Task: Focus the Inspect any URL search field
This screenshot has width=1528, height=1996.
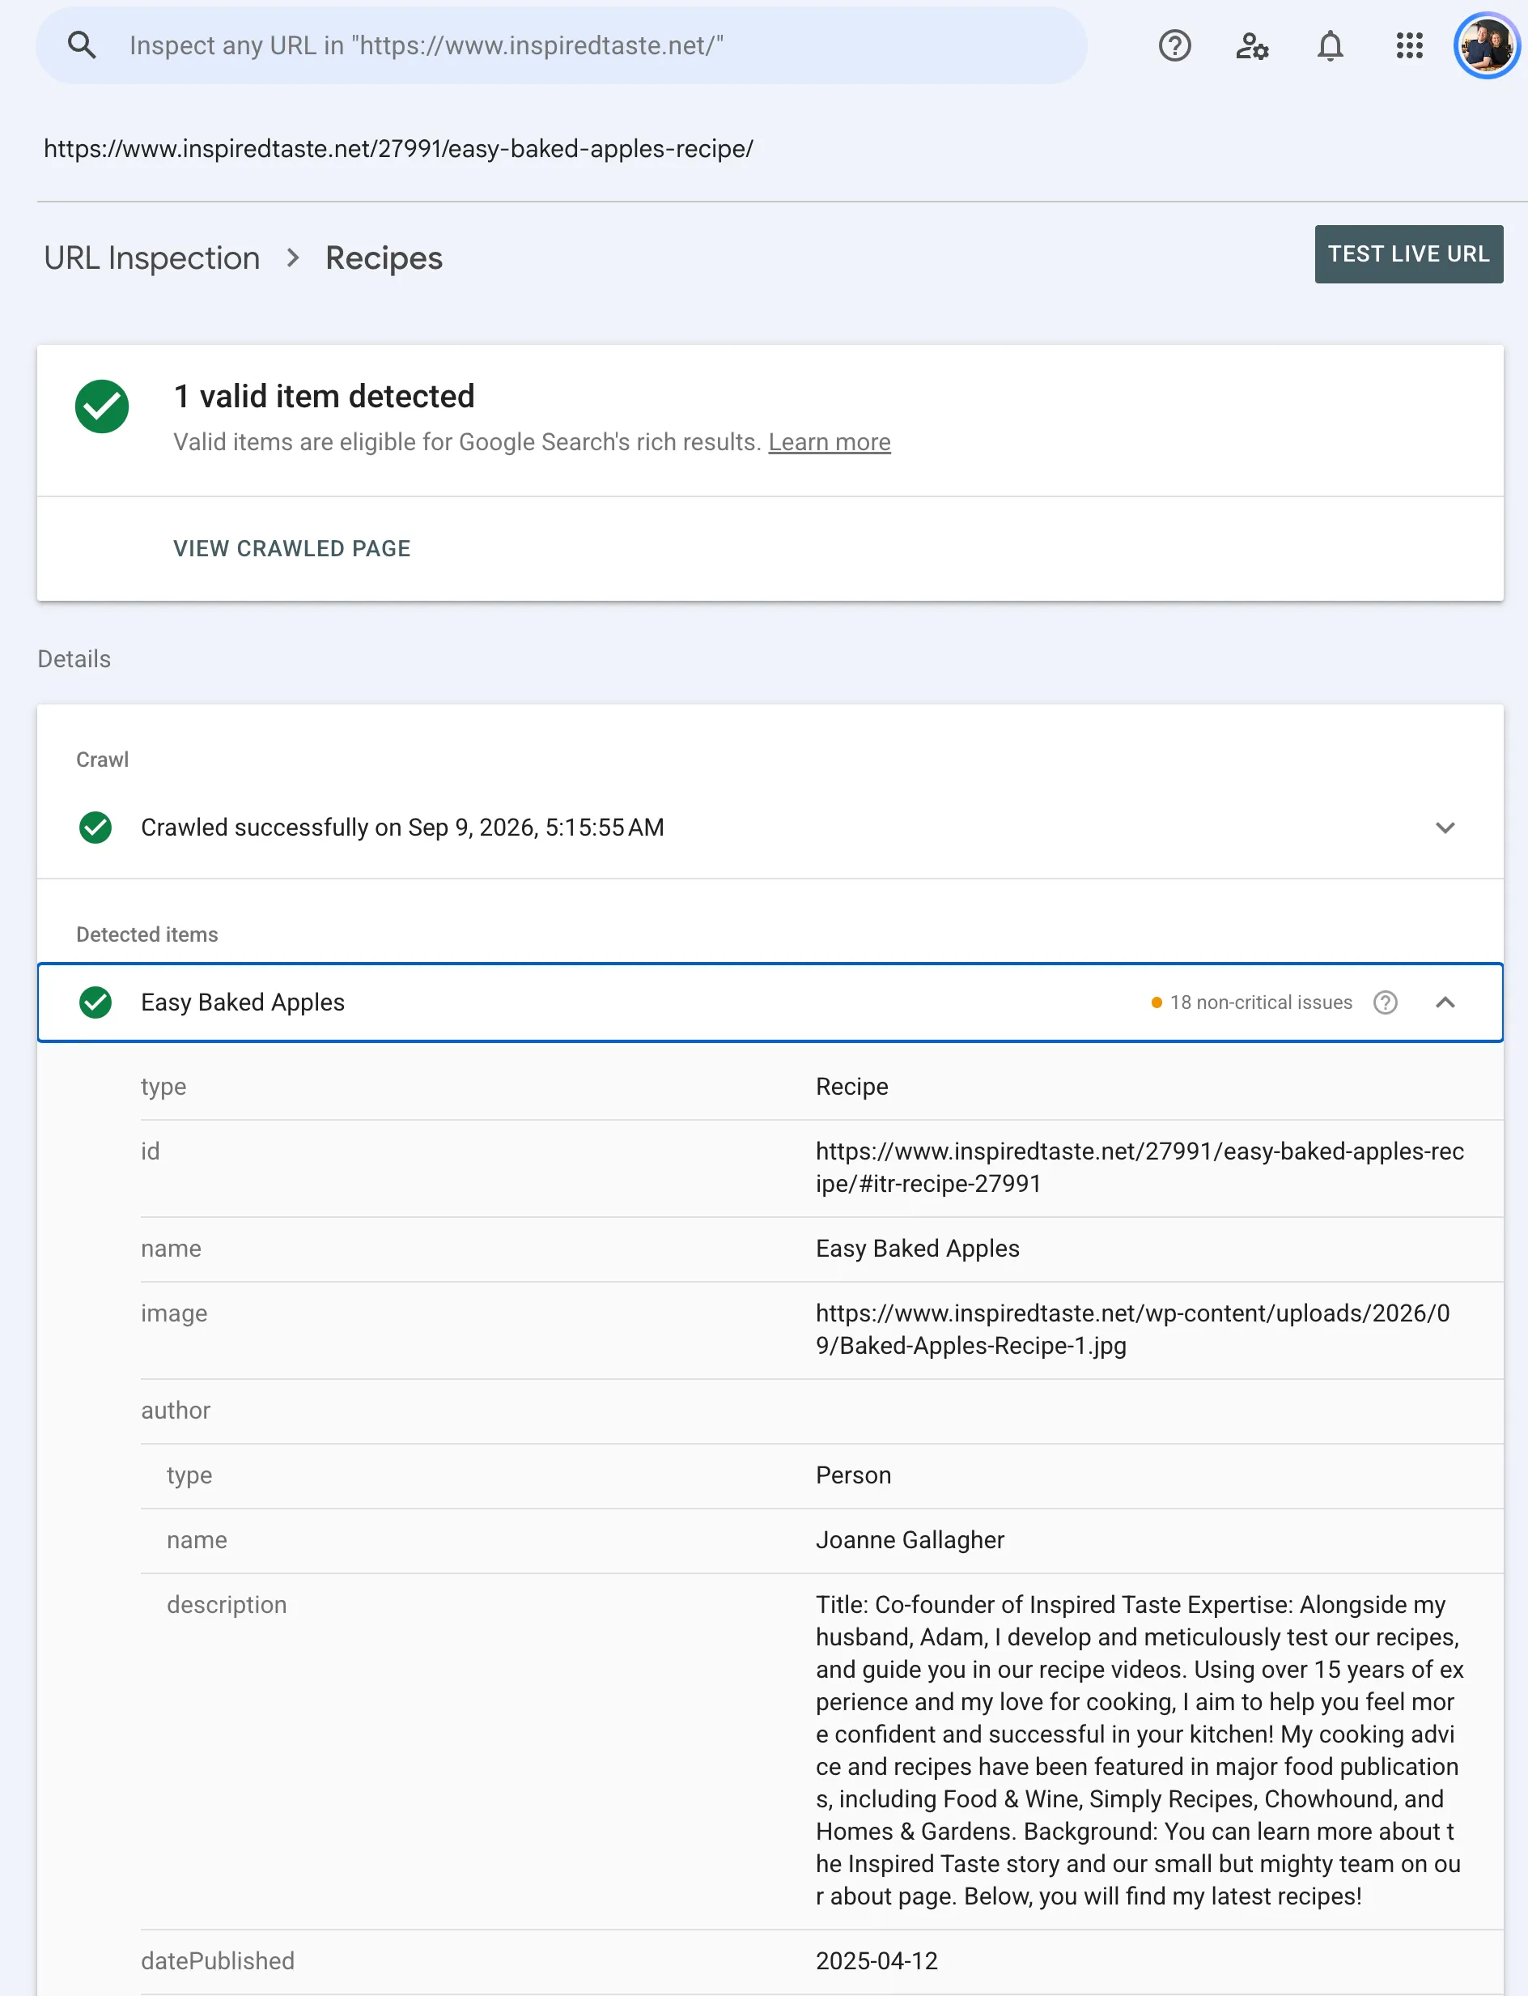Action: 562,45
